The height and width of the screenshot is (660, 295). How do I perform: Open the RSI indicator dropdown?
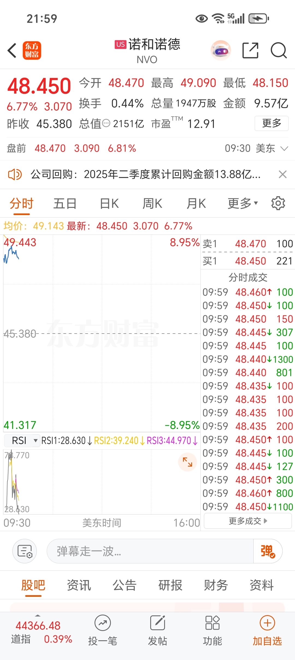coord(22,441)
